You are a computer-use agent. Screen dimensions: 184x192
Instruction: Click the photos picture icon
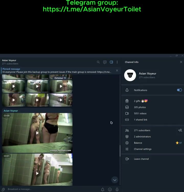pos(127,107)
